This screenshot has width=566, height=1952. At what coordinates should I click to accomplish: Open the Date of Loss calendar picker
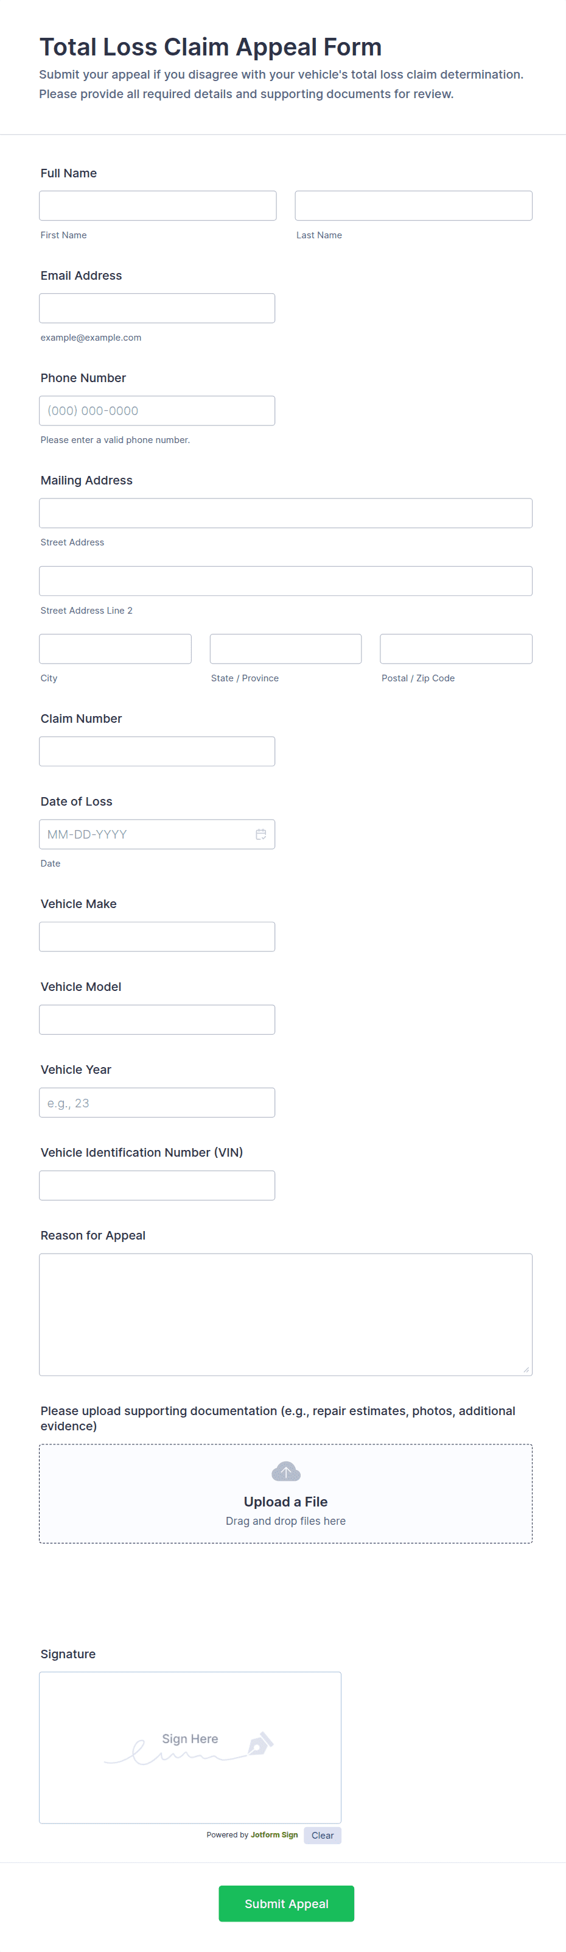click(x=260, y=834)
